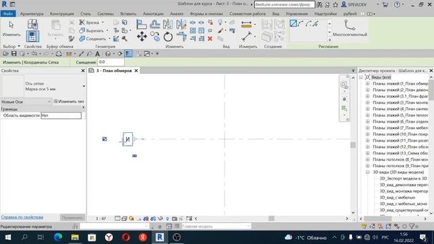Select the Array tool icon
This screenshot has width=434, height=244.
point(193,30)
